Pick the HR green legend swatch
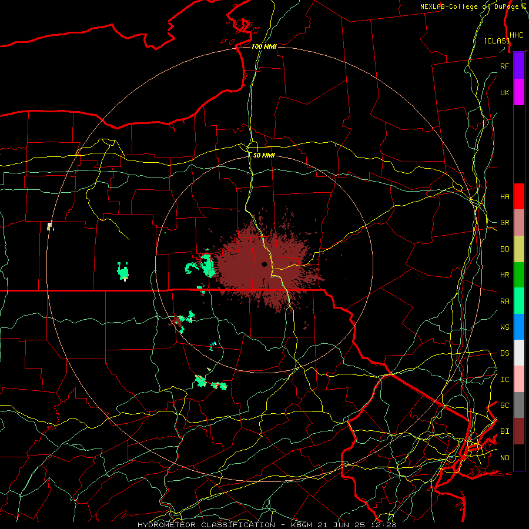The image size is (529, 529). 519,275
